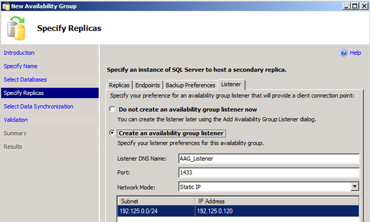Select the 192.125.0.120 IP address cell
370x222 pixels.
click(277, 211)
